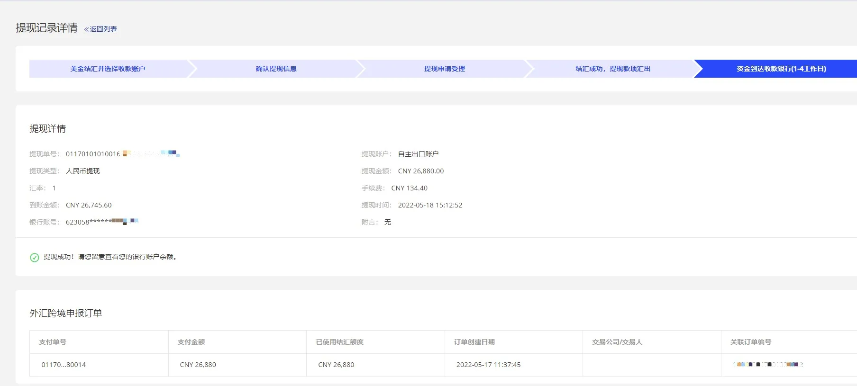Select the 美金结汇并选择收款账户 step
The width and height of the screenshot is (857, 386).
click(x=108, y=69)
